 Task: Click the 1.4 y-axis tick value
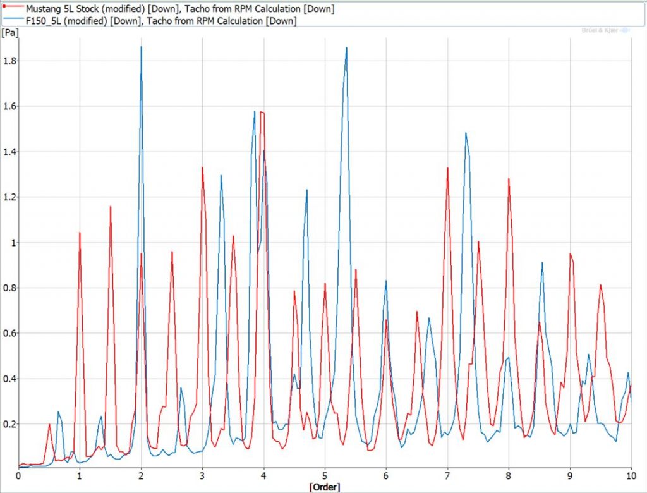9,152
